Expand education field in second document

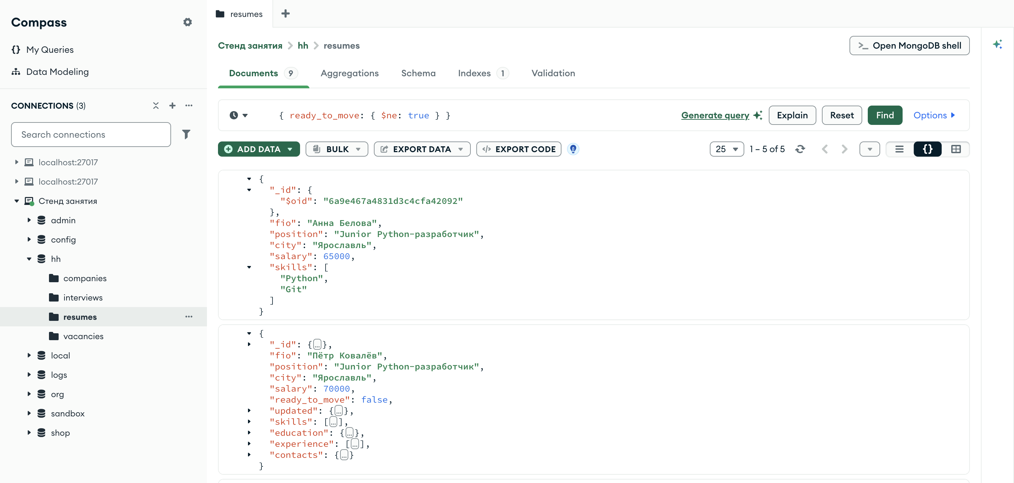(249, 433)
